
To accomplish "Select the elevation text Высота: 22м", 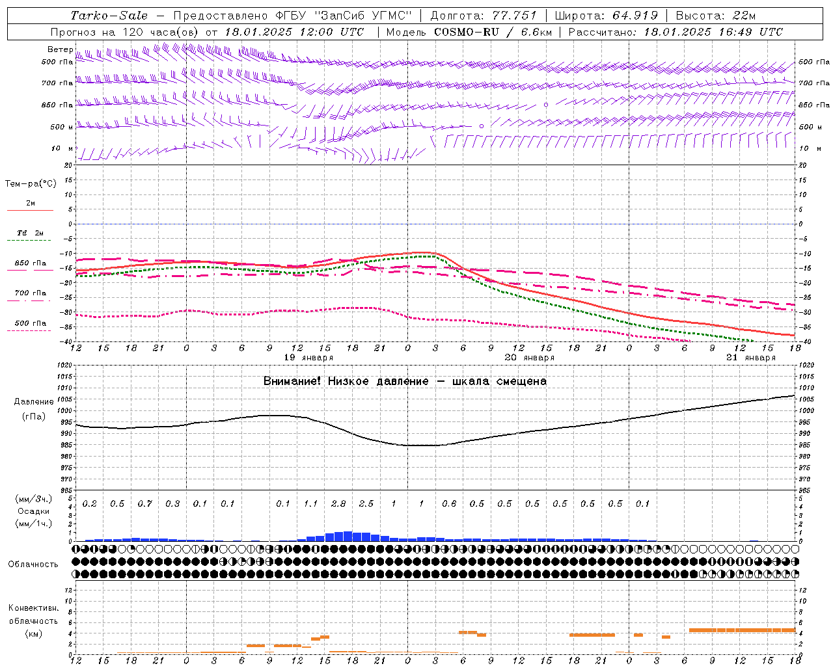I will (x=716, y=16).
